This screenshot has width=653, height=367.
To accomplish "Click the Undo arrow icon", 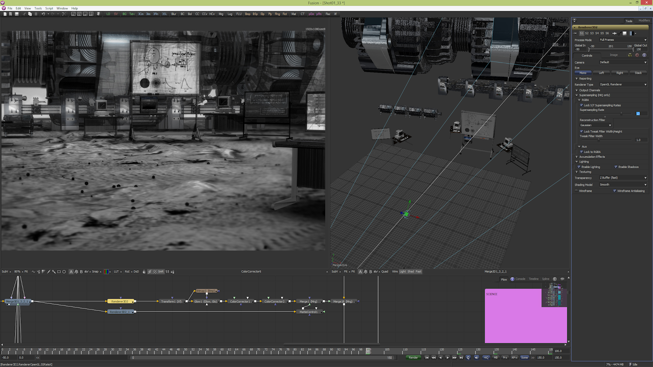I will coord(43,14).
